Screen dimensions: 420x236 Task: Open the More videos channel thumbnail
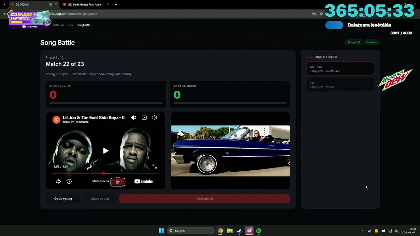pyautogui.click(x=118, y=182)
